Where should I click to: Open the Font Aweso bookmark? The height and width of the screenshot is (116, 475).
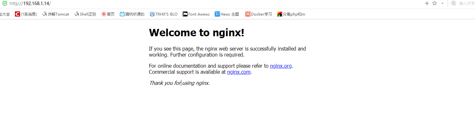pyautogui.click(x=196, y=14)
